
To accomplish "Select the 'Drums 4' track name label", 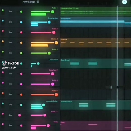I will 54,39.
